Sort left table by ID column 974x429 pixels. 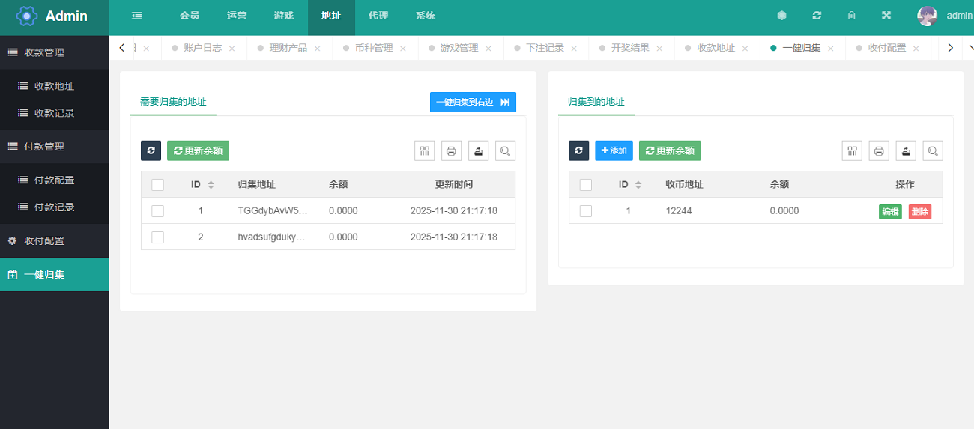tap(211, 185)
